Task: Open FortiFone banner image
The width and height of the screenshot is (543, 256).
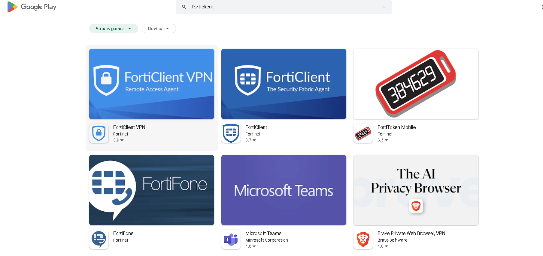Action: tap(152, 190)
